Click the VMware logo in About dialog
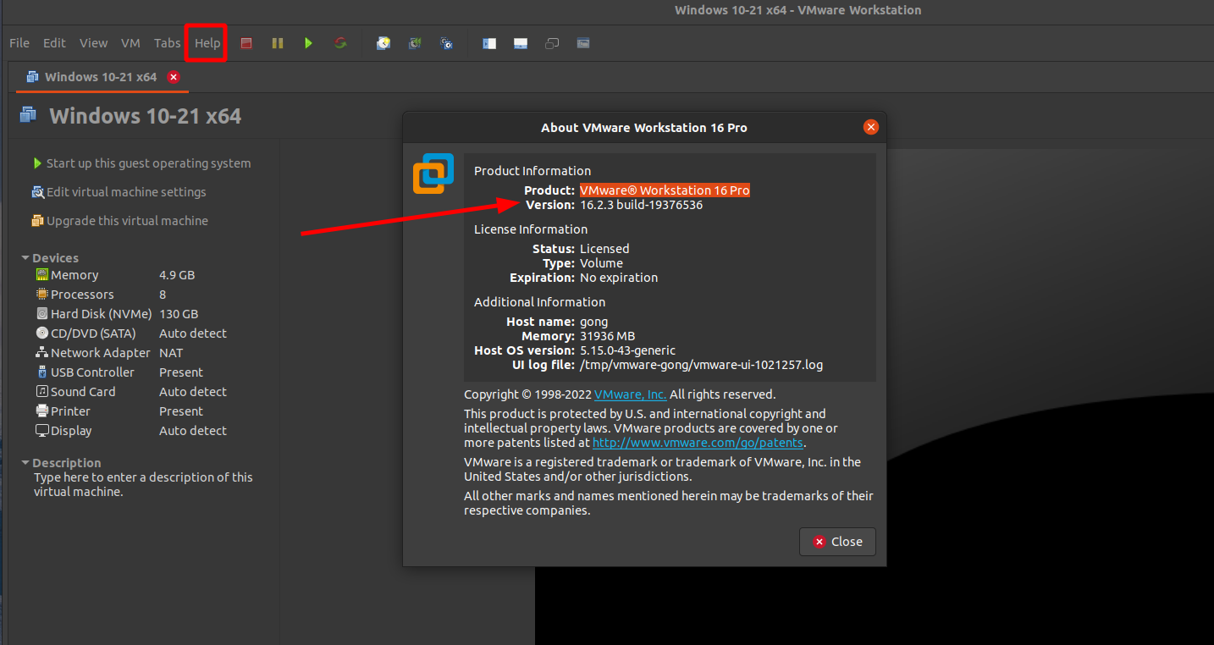 click(x=433, y=174)
